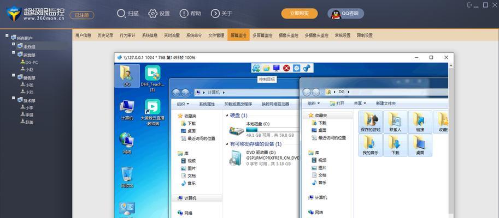Select the 联系人 folder in DG window
This screenshot has height=218, width=499.
(x=395, y=122)
